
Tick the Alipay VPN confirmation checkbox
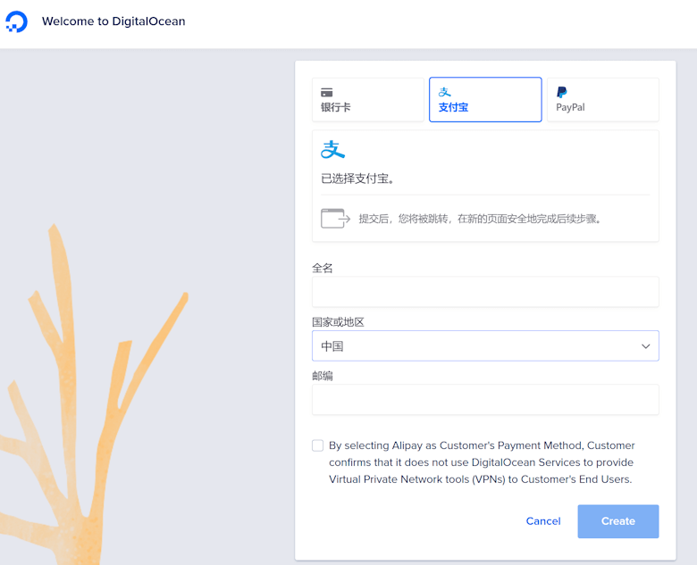[318, 445]
